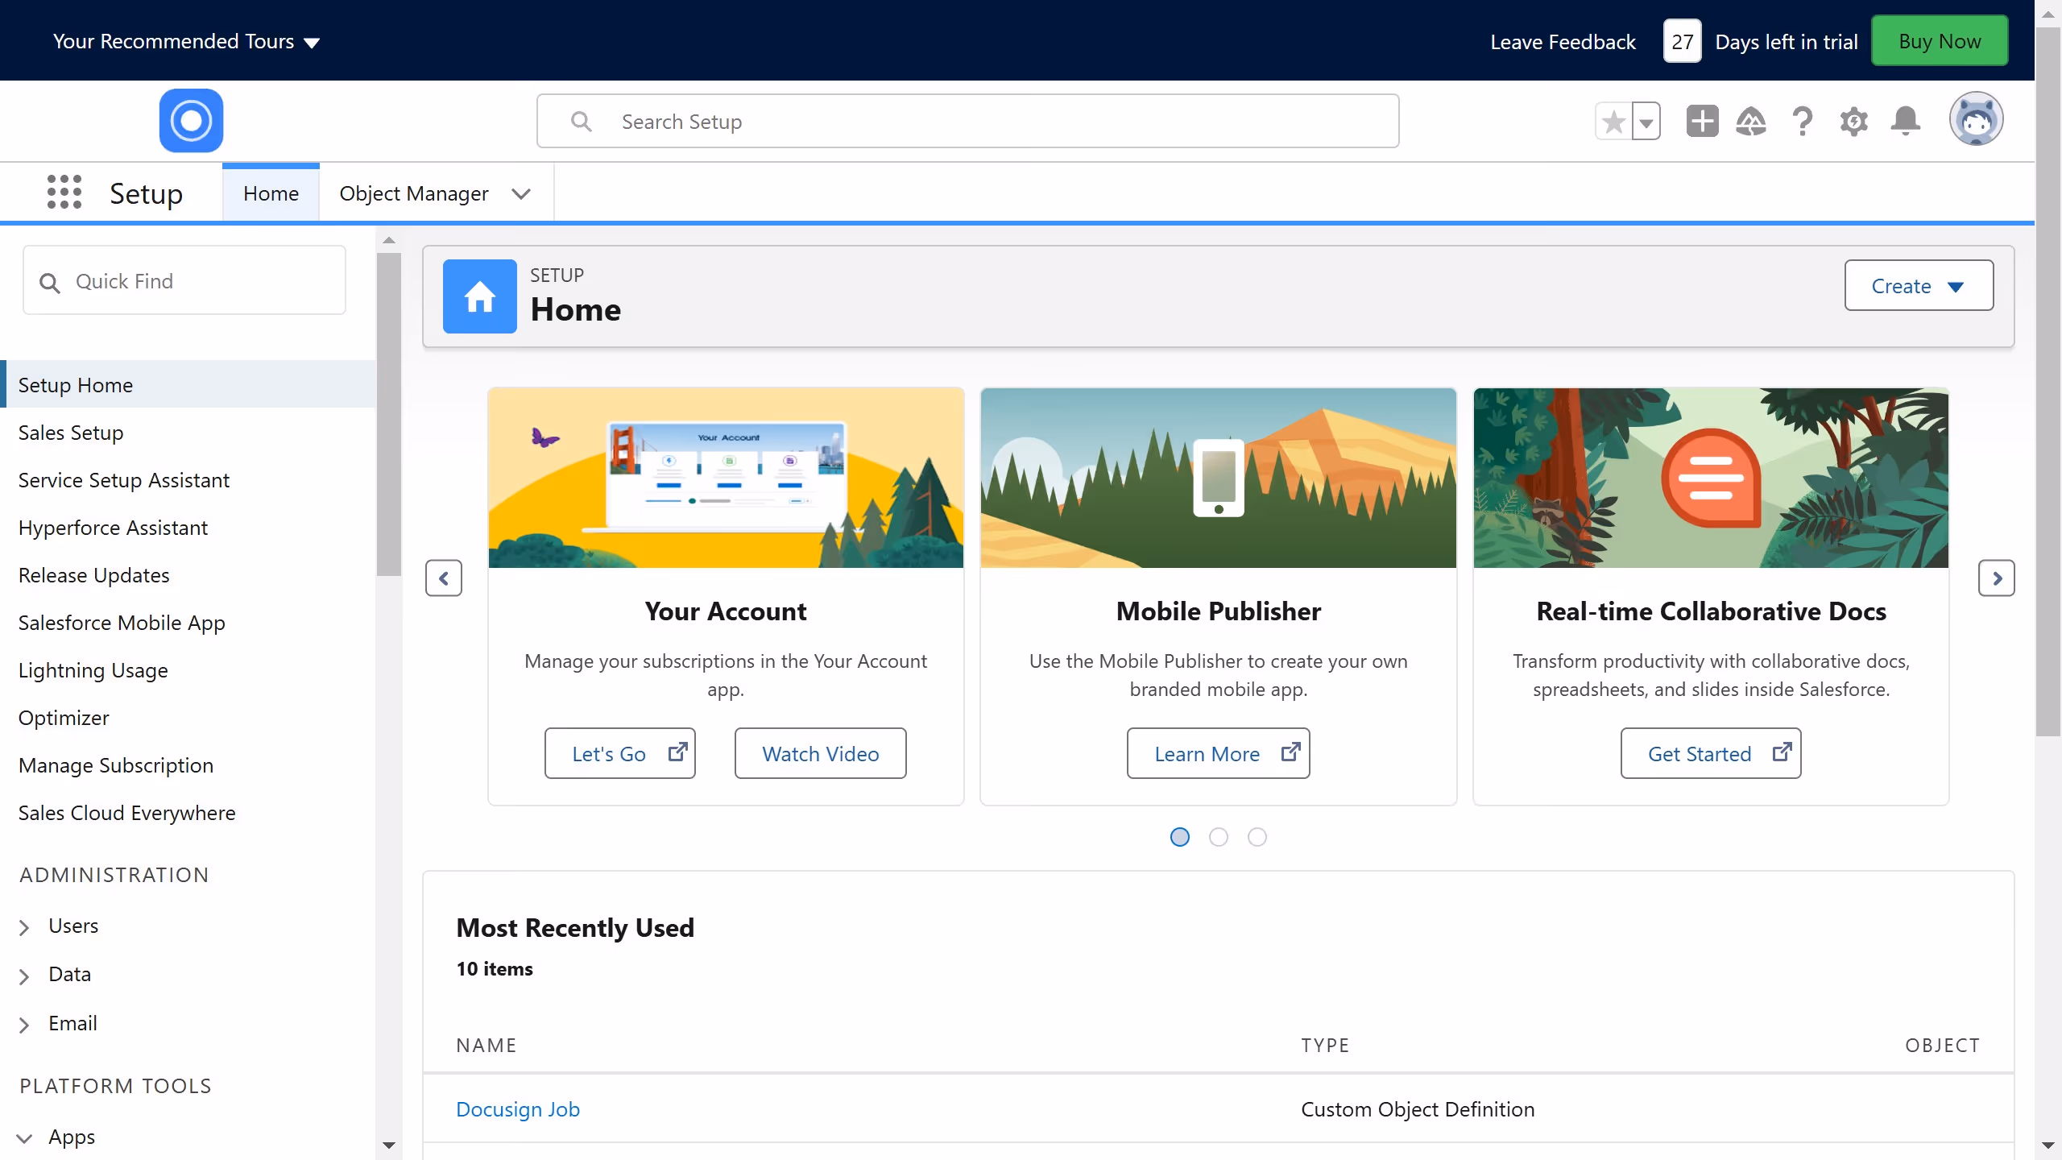Open the Help menu question mark icon
2062x1160 pixels.
point(1803,121)
